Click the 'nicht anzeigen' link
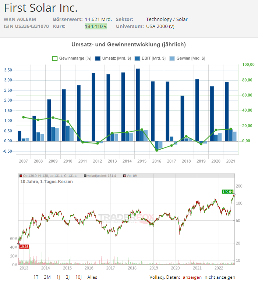This screenshot has height=285, width=258. [x=220, y=277]
